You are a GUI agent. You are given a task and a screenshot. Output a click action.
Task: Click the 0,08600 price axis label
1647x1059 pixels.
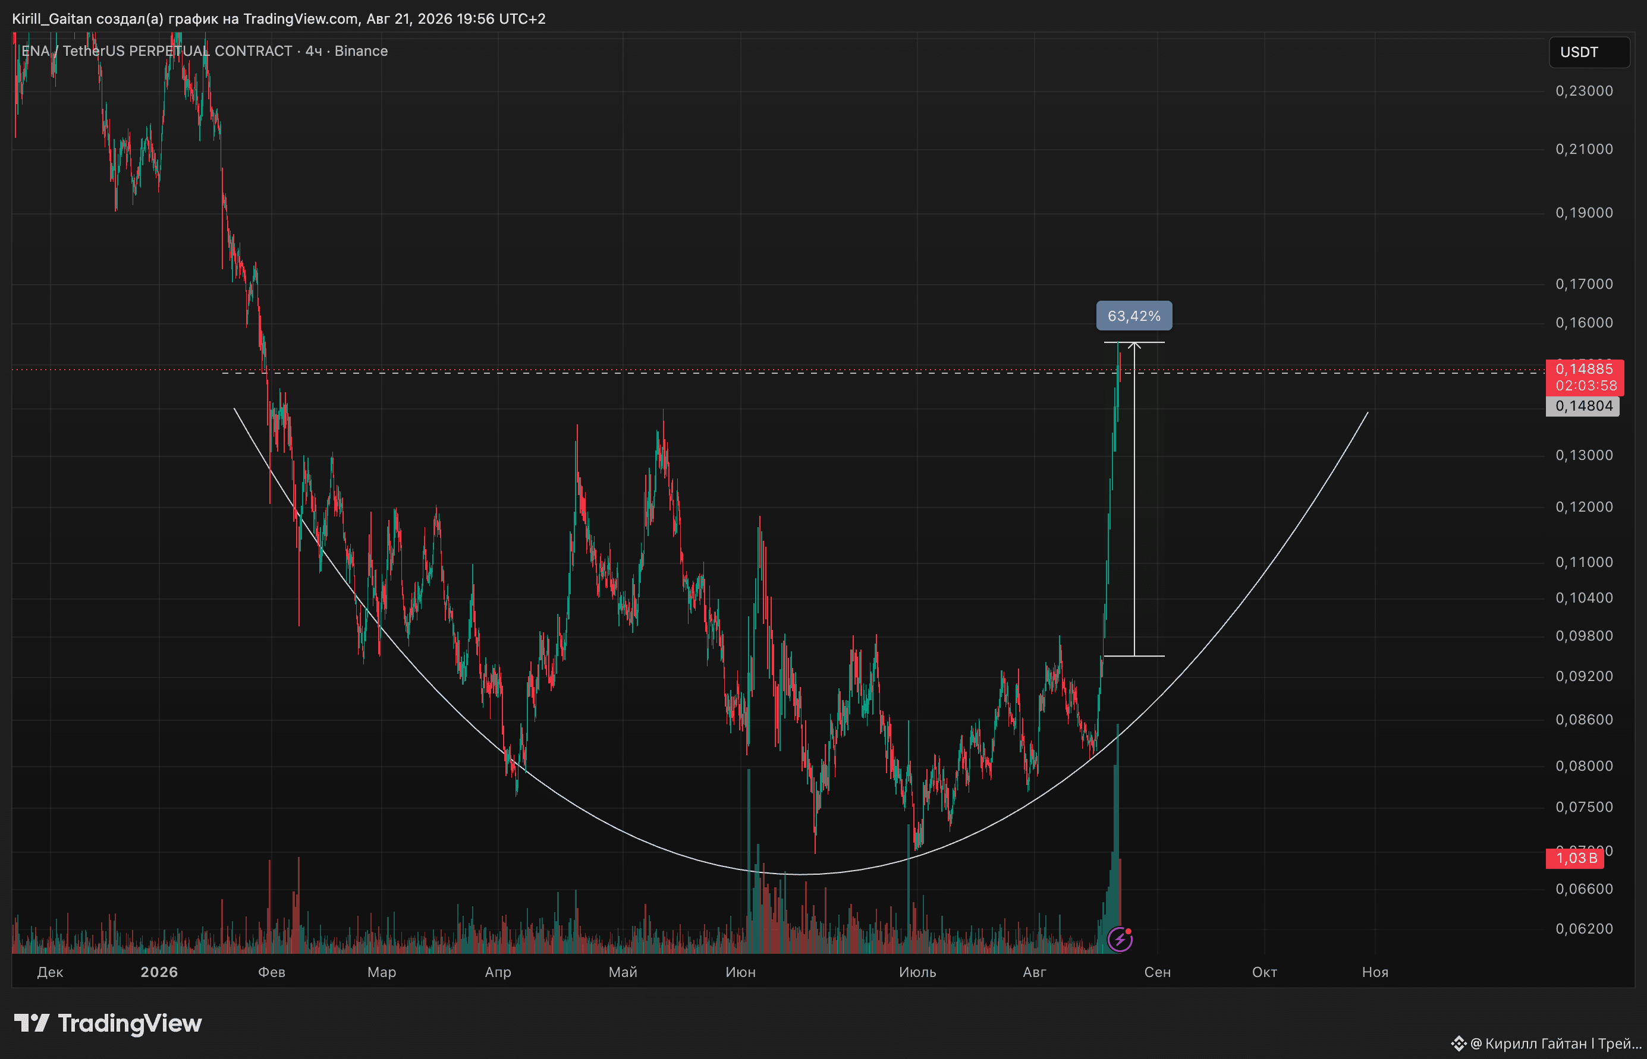(x=1585, y=719)
